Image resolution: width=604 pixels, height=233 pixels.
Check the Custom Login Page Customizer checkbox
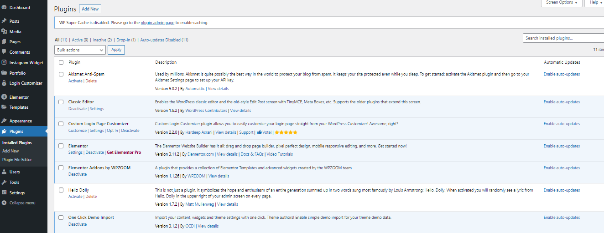[x=61, y=124]
